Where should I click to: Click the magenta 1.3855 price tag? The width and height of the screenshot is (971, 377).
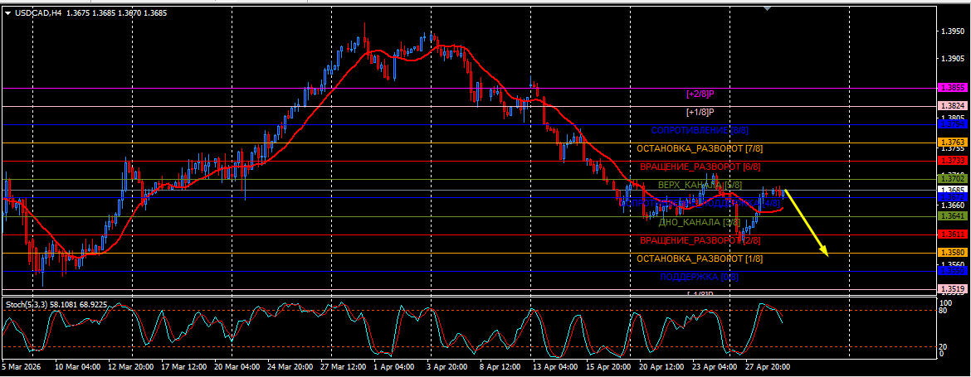click(953, 88)
